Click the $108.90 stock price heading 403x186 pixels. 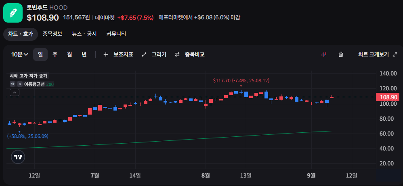[x=43, y=17]
